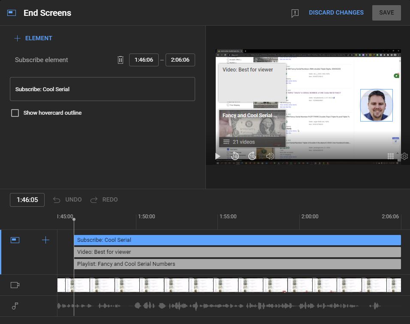Select the video track camera icon
Image resolution: width=410 pixels, height=324 pixels.
[x=15, y=285]
